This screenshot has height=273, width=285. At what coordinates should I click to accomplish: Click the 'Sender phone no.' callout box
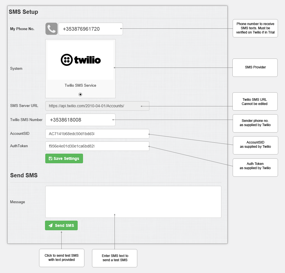point(255,123)
